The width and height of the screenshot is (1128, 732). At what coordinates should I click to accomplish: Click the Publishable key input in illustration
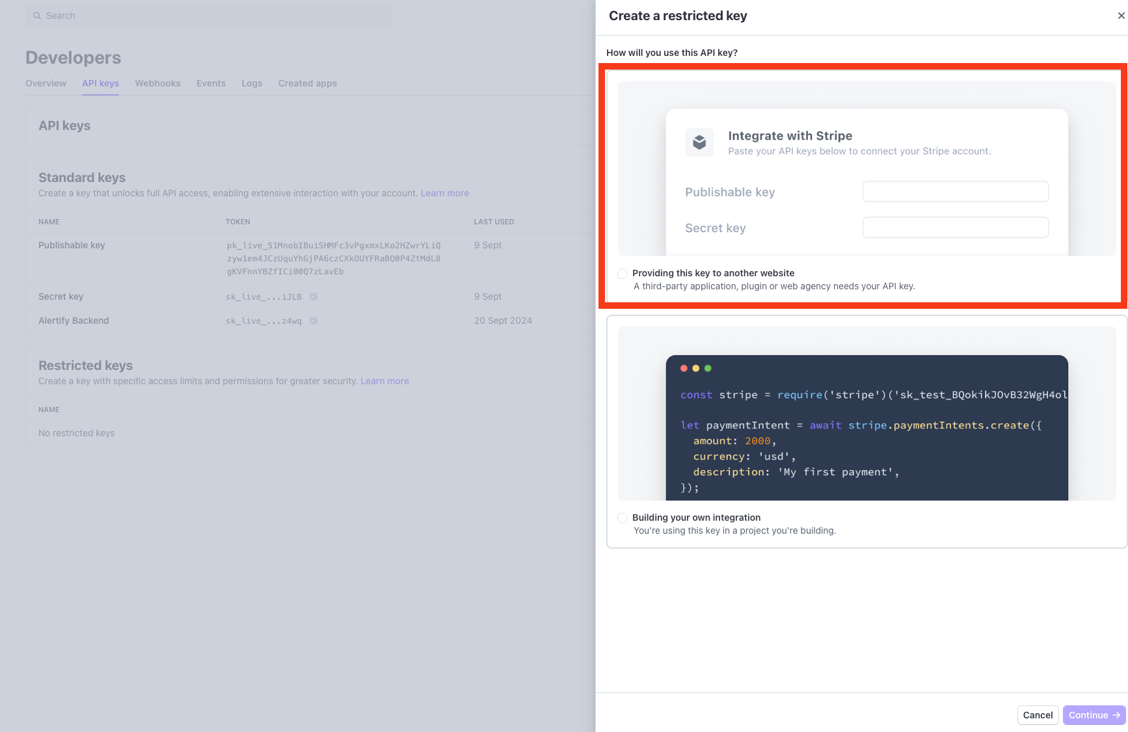955,192
